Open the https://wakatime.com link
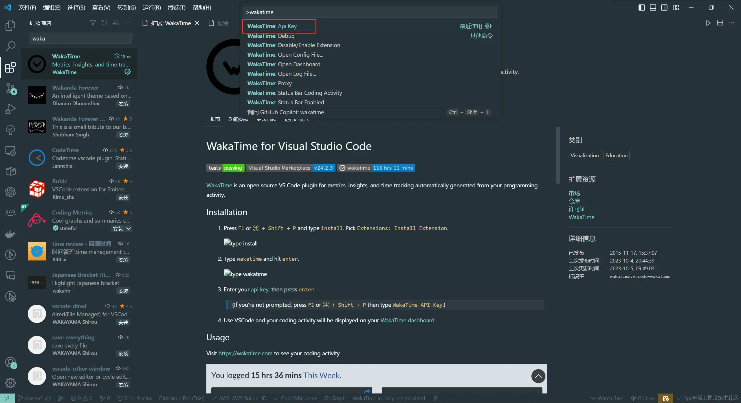 point(245,353)
